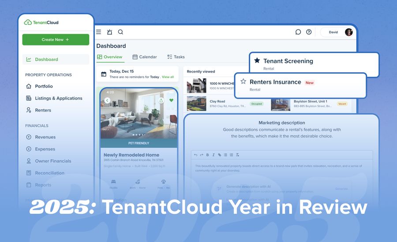This screenshot has height=242, width=397.
Task: Switch to the Calendar tab
Action: 145,57
